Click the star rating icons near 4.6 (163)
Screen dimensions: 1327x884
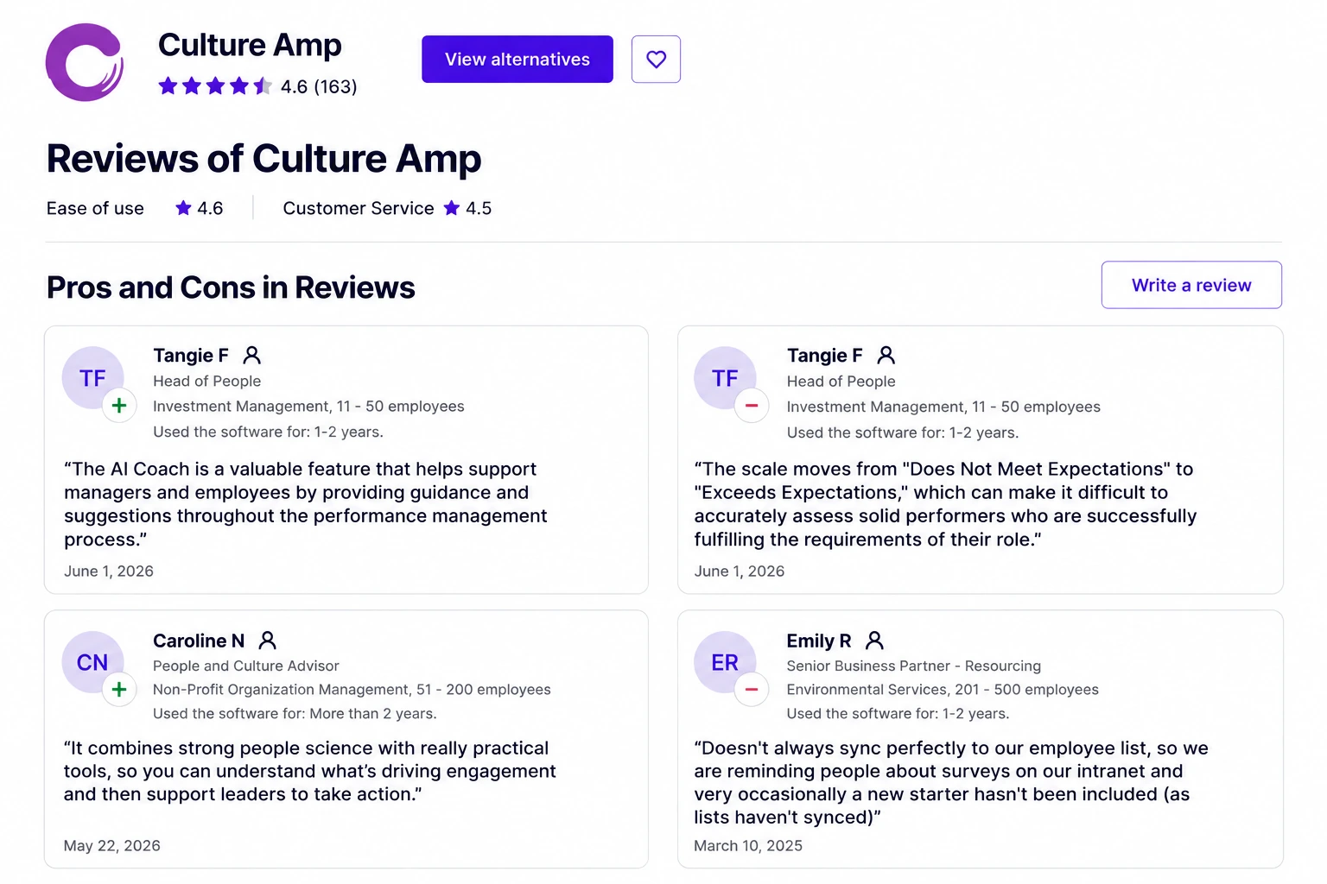[215, 86]
